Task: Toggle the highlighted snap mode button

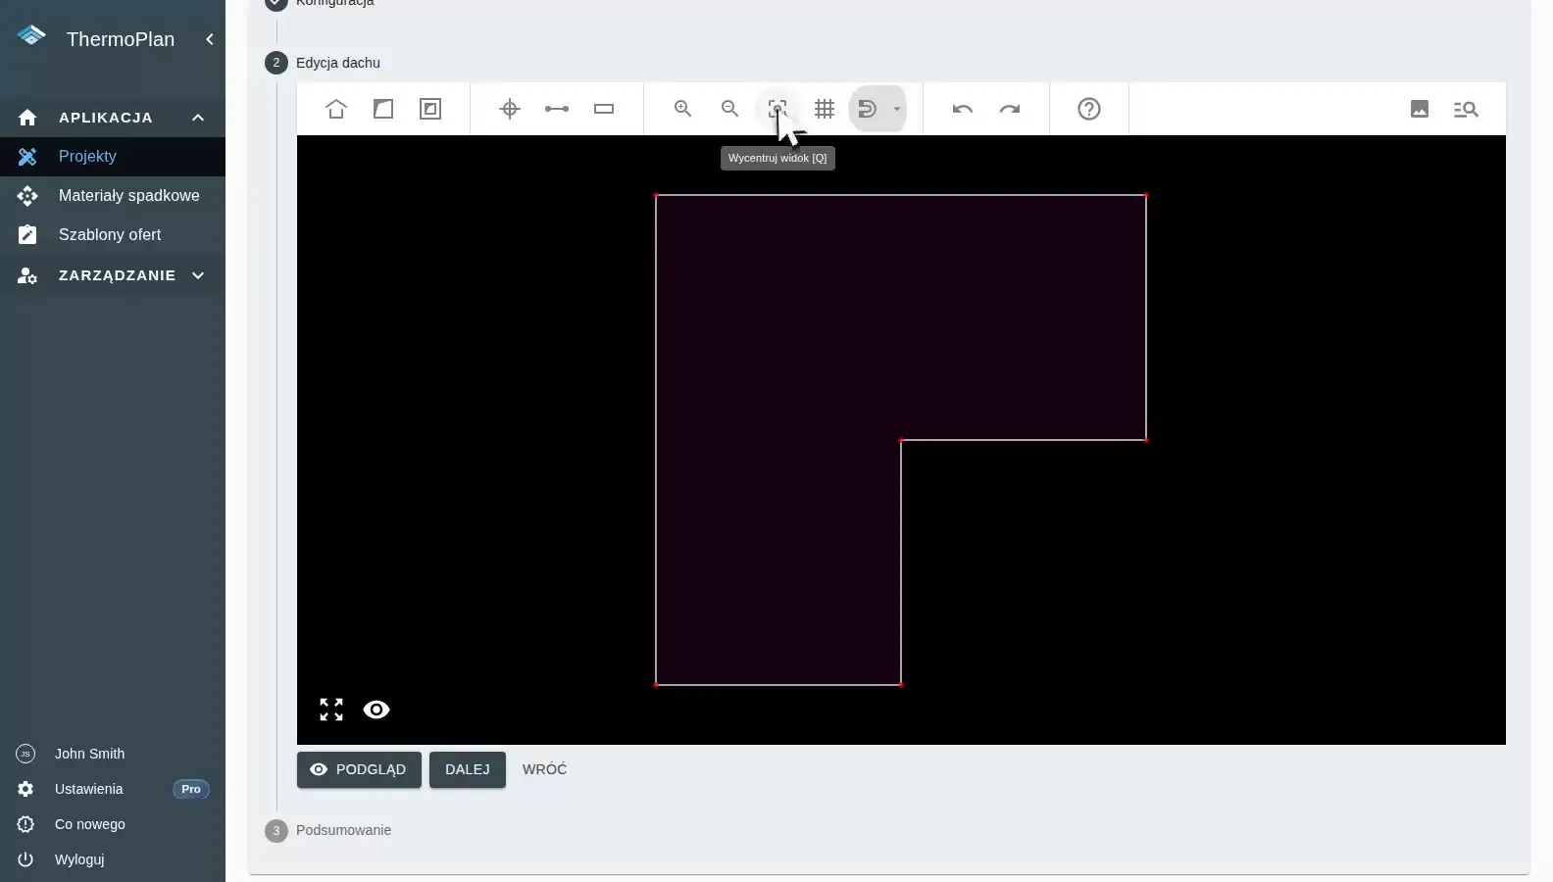Action: [868, 109]
